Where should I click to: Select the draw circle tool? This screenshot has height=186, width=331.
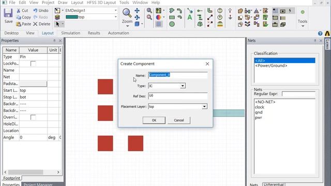(172, 24)
